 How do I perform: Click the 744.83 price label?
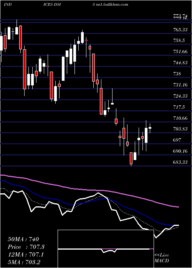point(180,63)
